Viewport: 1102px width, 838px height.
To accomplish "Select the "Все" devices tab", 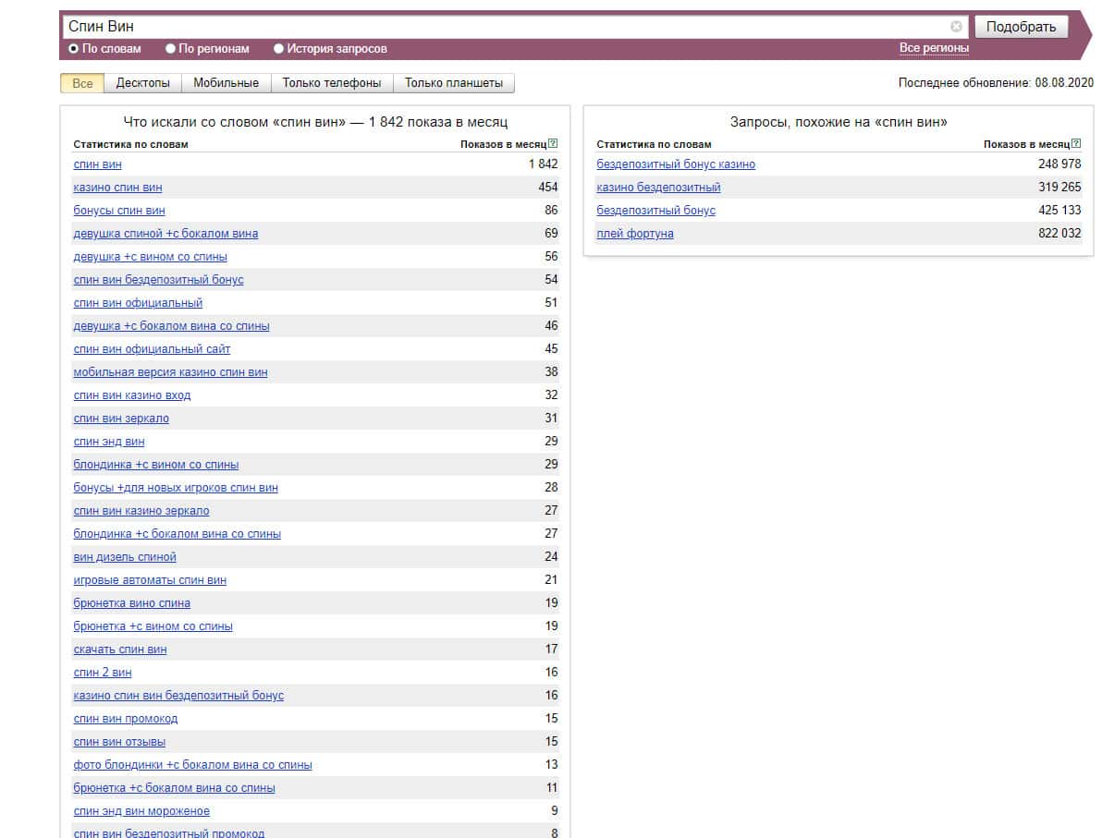I will coord(82,83).
